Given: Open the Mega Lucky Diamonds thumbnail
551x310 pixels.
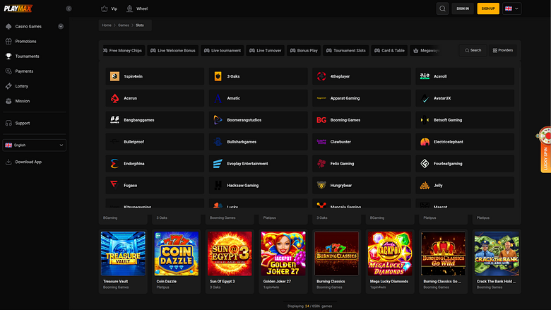Looking at the screenshot, I should (x=390, y=254).
